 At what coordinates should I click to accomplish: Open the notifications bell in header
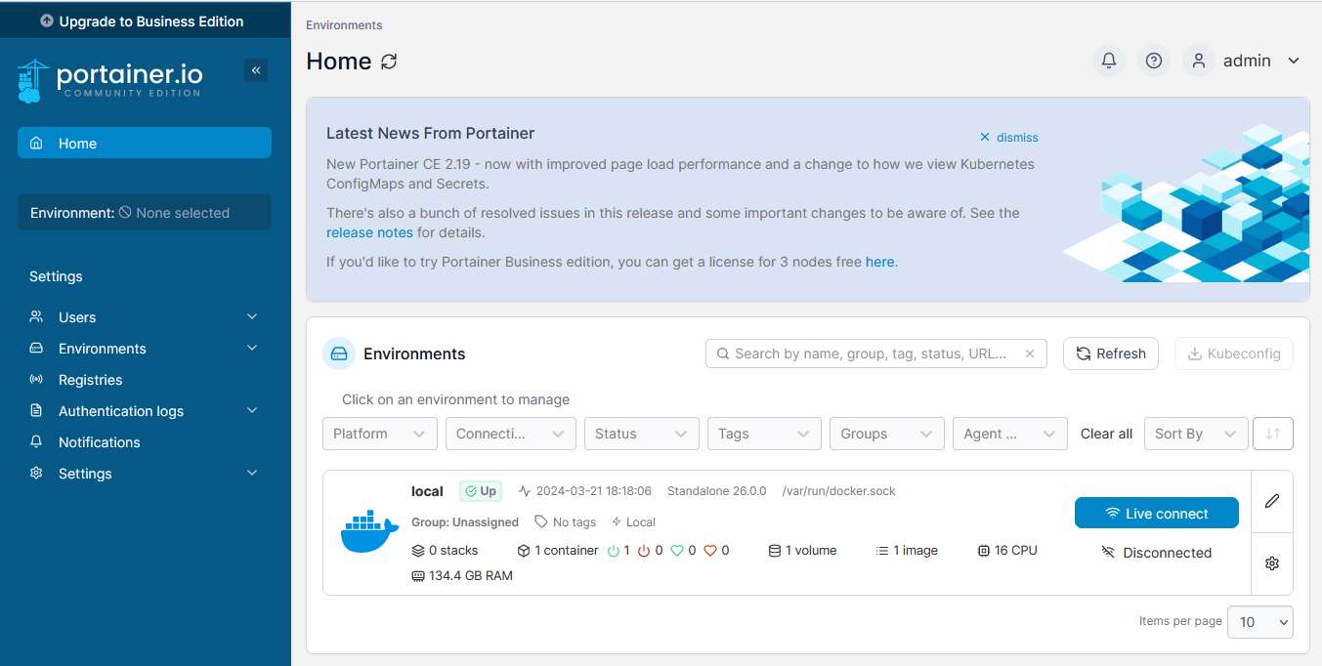[1109, 61]
